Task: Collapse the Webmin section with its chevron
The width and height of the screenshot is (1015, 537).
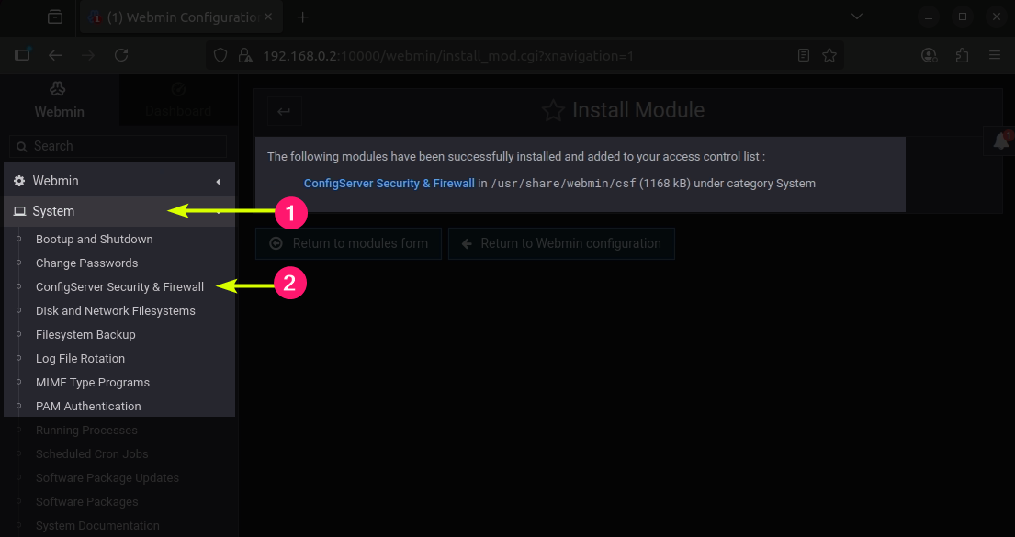Action: tap(219, 180)
